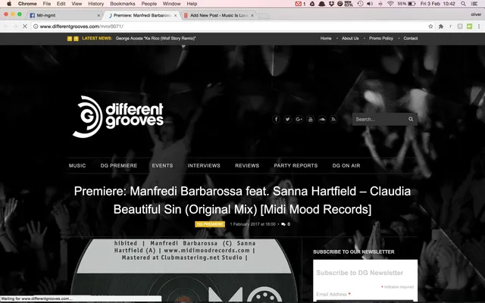Open the SoundCloud icon
Screen dimensions: 485x303
point(321,119)
